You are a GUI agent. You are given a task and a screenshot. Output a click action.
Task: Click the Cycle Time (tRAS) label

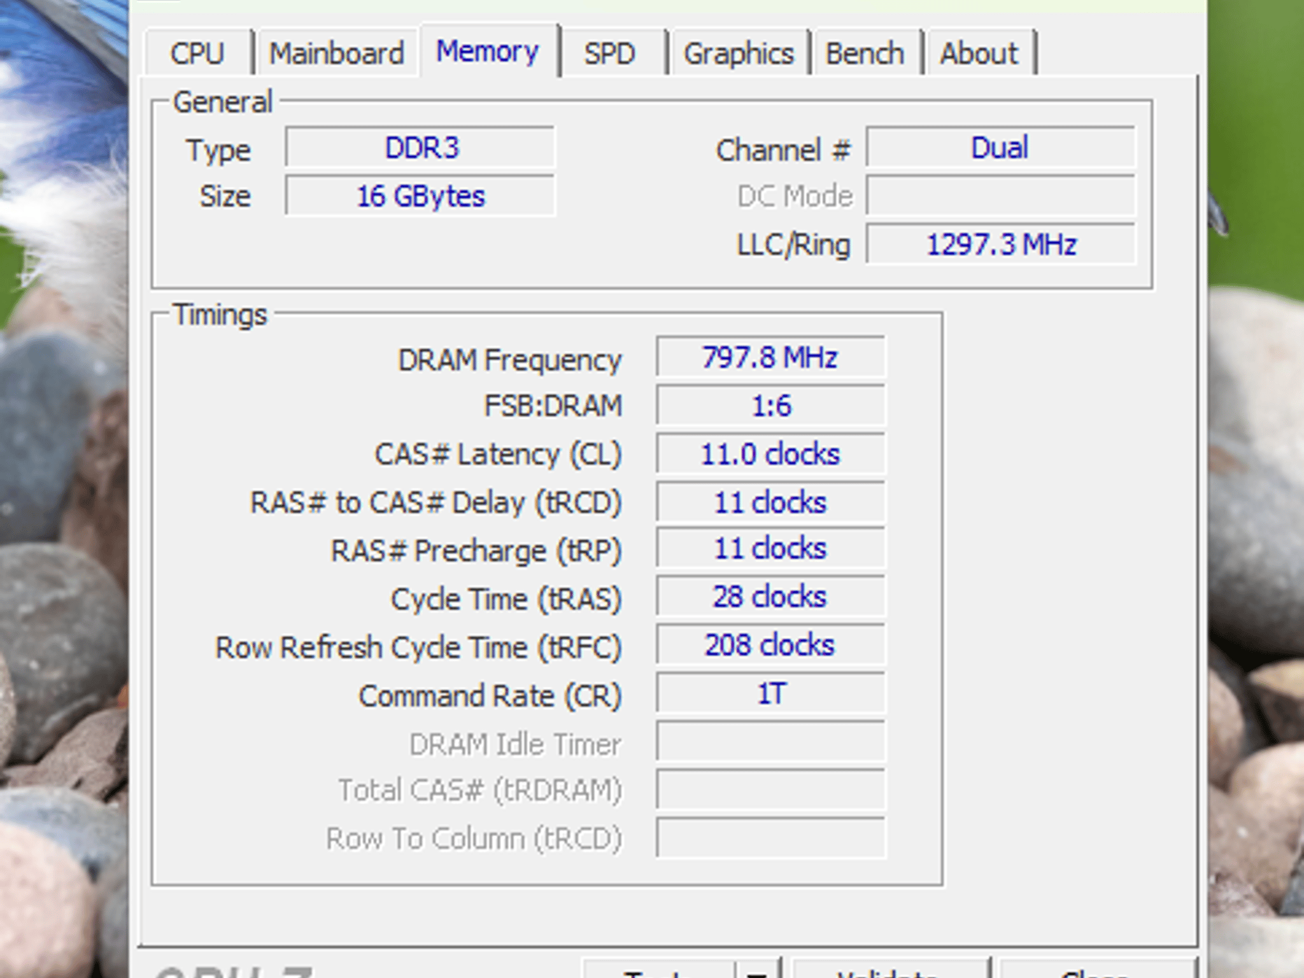click(506, 600)
